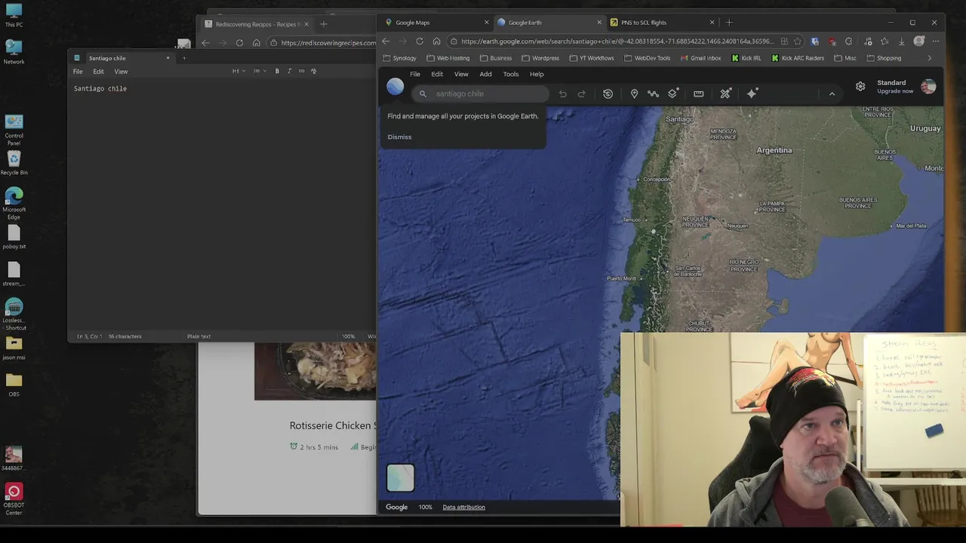Click the Undo arrow in Google Earth
966x543 pixels.
click(x=562, y=94)
